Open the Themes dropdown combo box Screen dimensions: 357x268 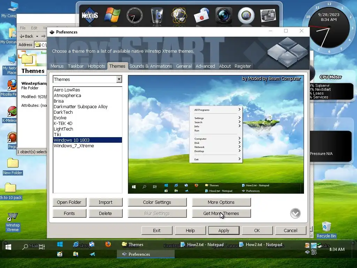tap(88, 79)
